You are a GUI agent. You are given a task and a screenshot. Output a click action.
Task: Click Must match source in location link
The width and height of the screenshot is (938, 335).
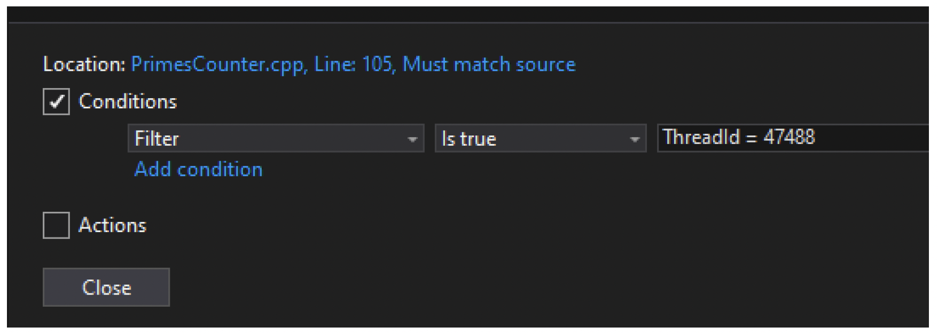[x=489, y=64]
